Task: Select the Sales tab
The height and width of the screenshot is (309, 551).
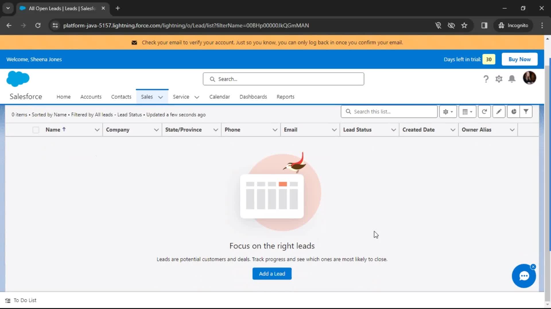Action: tap(147, 97)
